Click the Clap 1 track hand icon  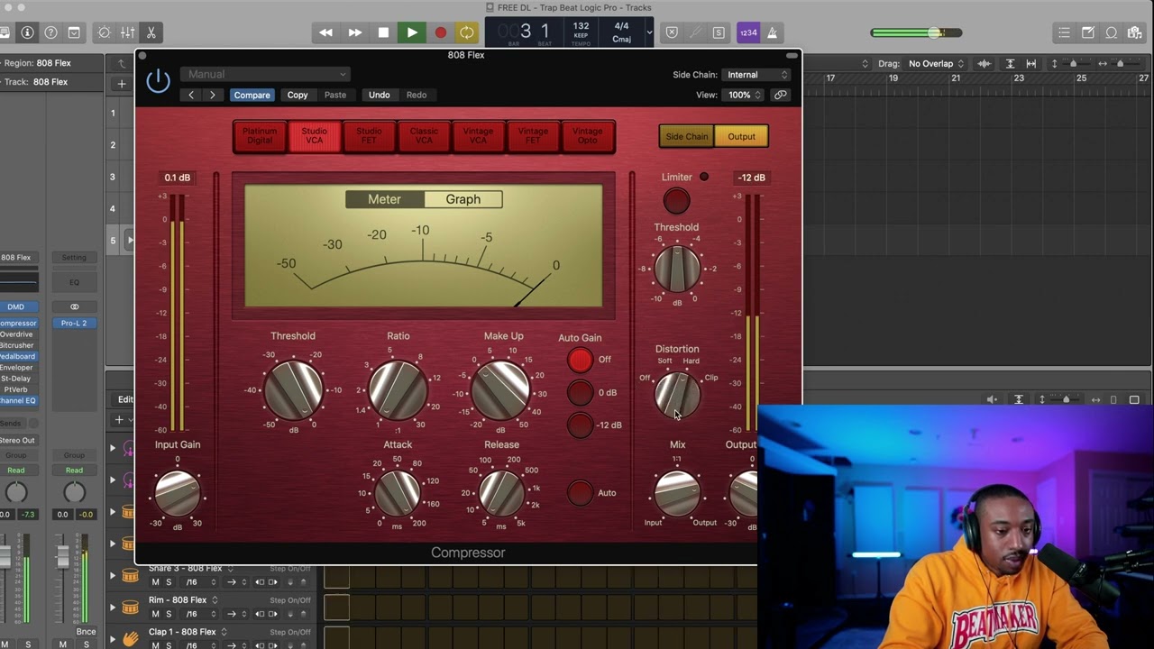click(131, 638)
